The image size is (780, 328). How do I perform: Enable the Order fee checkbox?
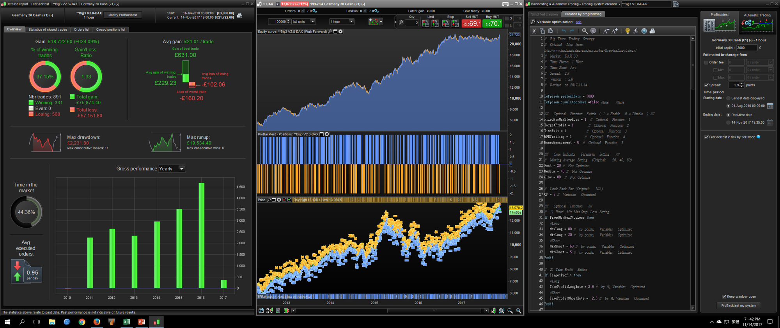[x=706, y=63]
